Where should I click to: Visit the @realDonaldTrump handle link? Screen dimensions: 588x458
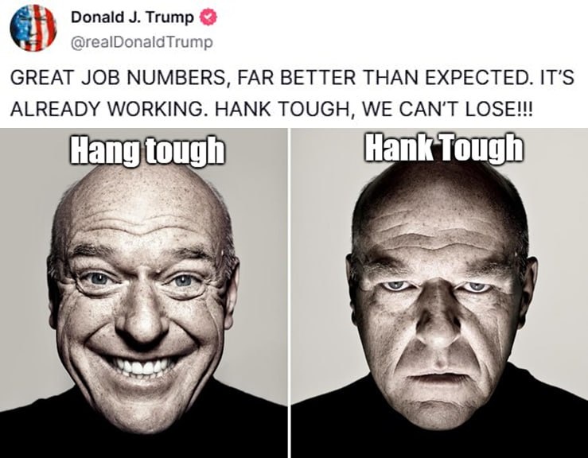click(x=142, y=42)
